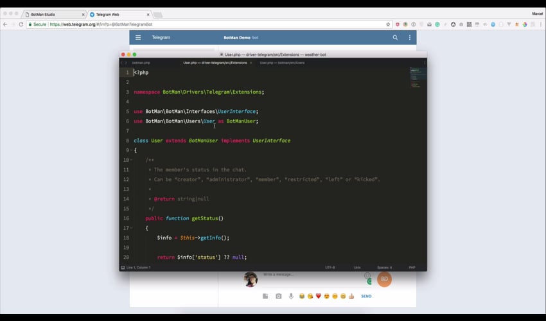
Task: Go back in Chrome
Action: (x=5, y=24)
